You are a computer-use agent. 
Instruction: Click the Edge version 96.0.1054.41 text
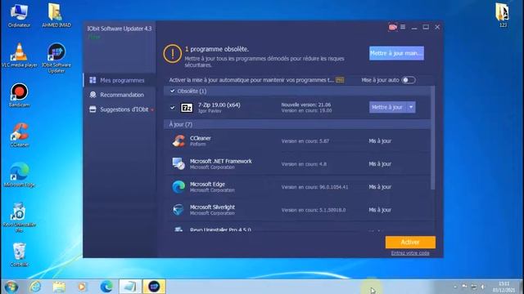point(314,187)
